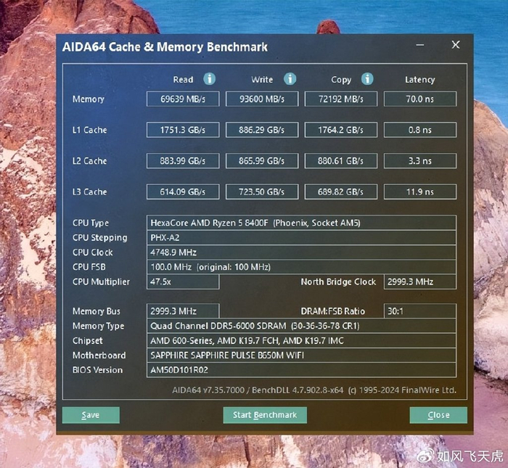Click DRAM:FSB Ratio value 30:1
This screenshot has width=508, height=468.
point(420,311)
